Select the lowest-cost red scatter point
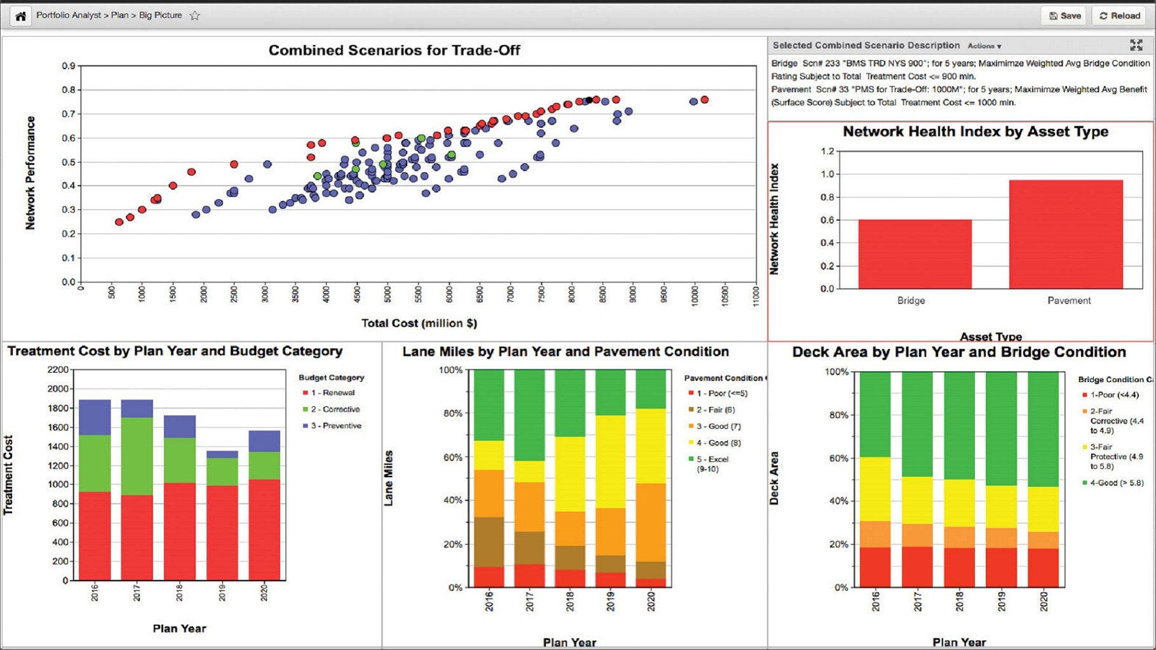 click(119, 222)
